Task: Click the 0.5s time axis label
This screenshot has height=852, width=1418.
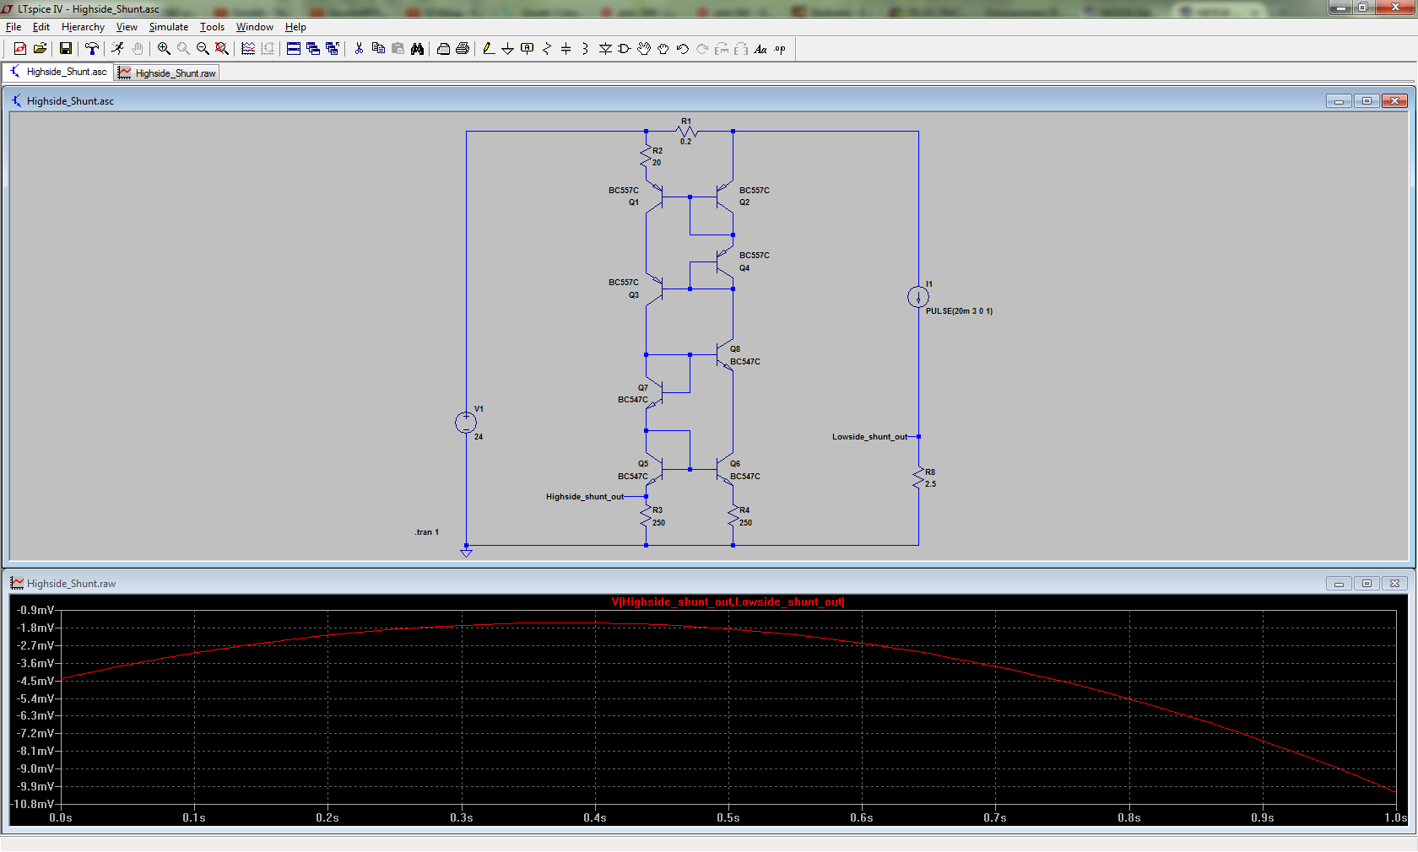Action: coord(728,818)
